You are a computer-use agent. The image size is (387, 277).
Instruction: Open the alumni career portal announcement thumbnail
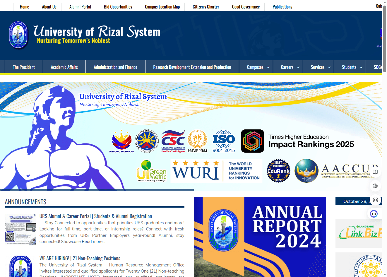pyautogui.click(x=20, y=230)
